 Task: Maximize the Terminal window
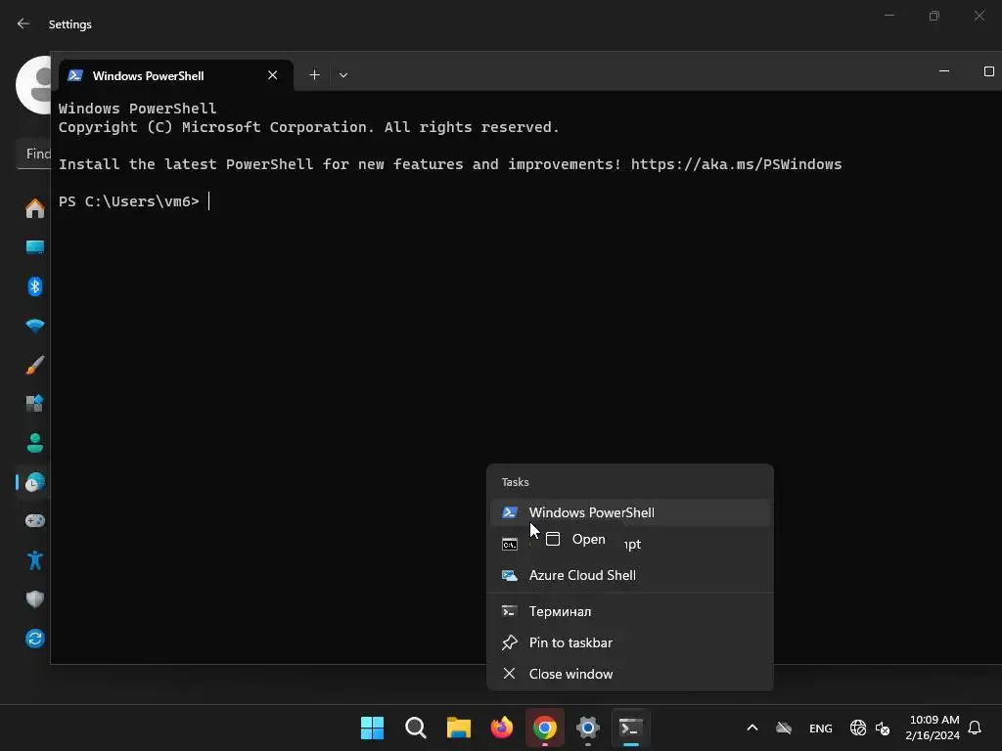(x=988, y=70)
